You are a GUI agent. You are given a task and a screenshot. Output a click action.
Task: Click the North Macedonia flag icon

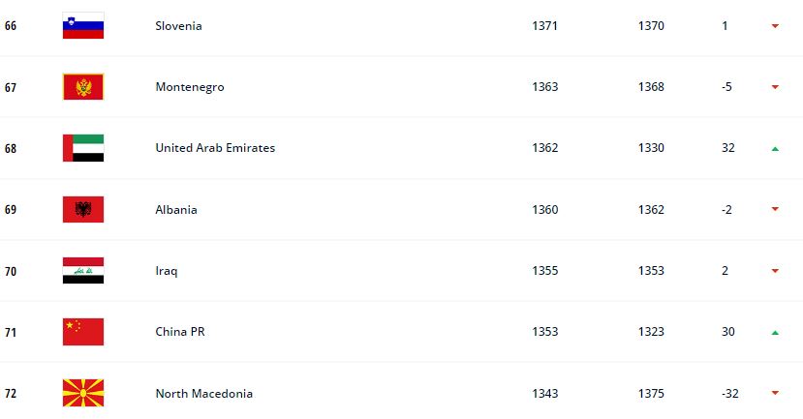(83, 393)
